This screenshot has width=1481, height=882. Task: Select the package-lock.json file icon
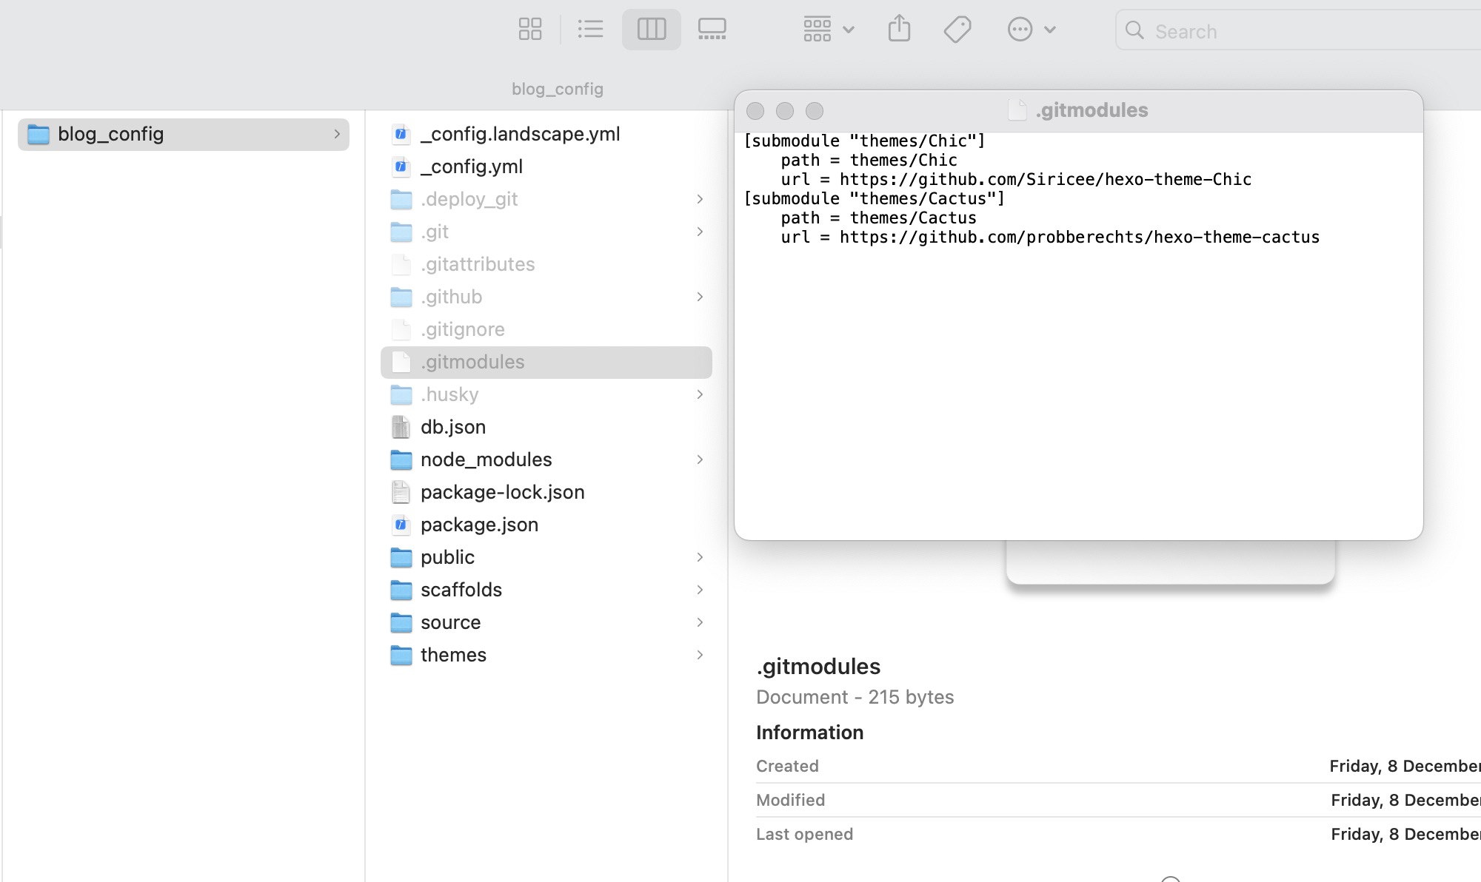pyautogui.click(x=401, y=492)
